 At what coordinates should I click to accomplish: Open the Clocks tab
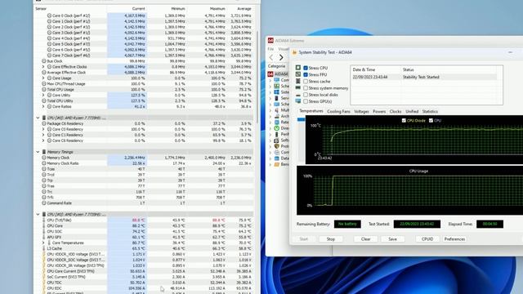tap(396, 111)
